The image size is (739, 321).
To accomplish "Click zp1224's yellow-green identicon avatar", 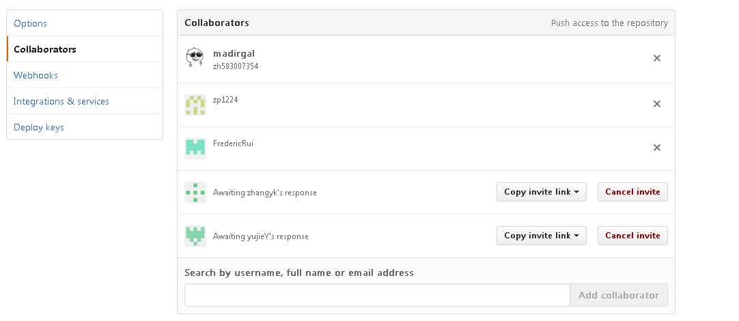I will pyautogui.click(x=195, y=104).
